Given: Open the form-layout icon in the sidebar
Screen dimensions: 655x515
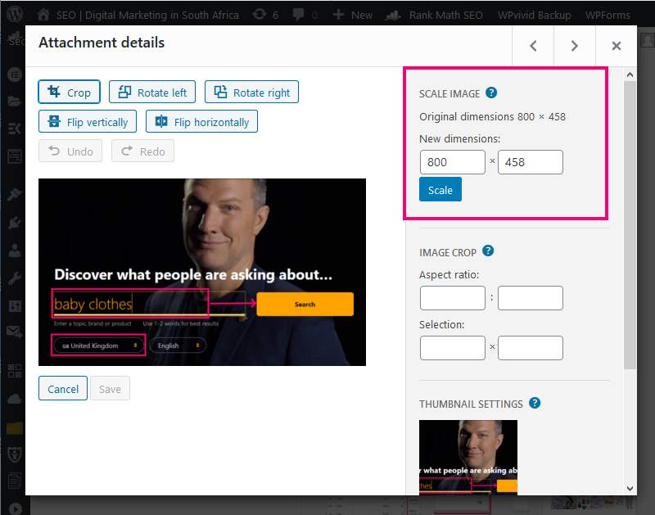Looking at the screenshot, I should pyautogui.click(x=15, y=156).
